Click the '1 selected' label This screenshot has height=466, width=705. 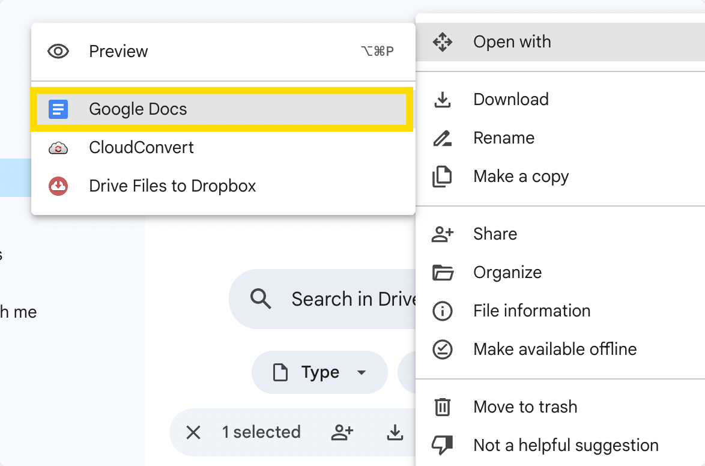pos(261,432)
